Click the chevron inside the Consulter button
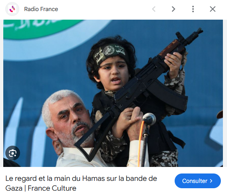 click(x=211, y=181)
